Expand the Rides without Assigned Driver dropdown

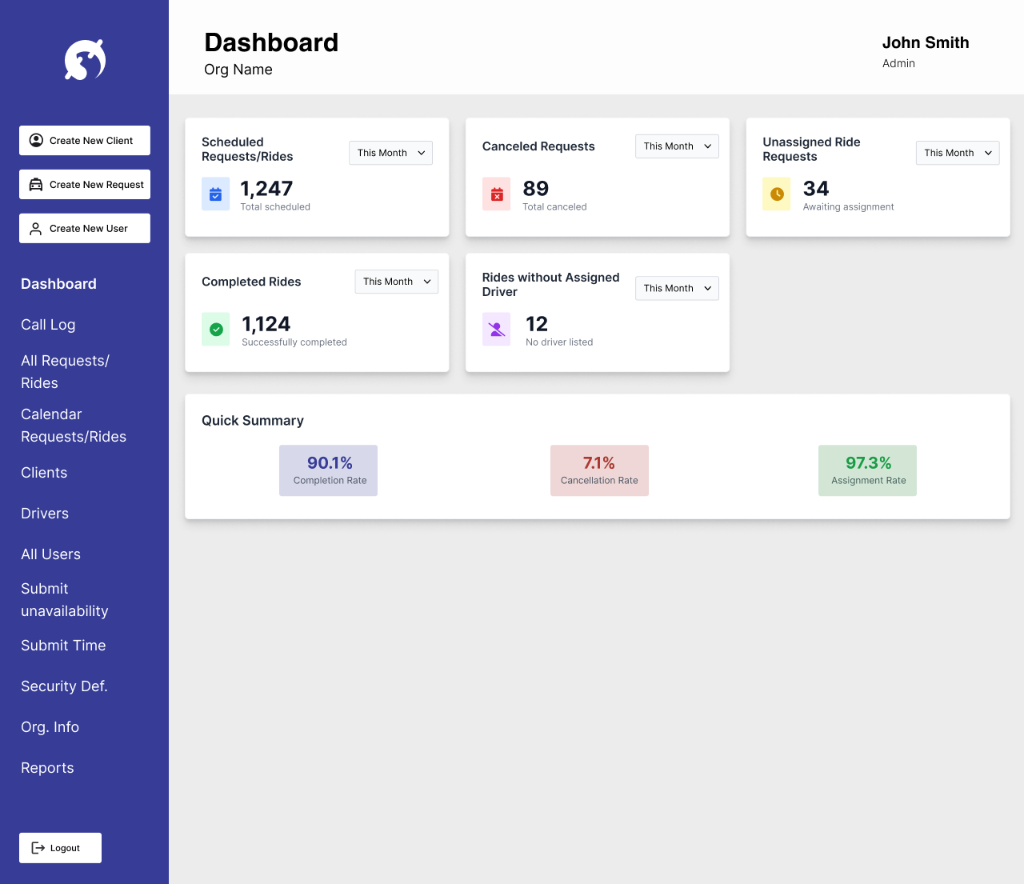[677, 288]
